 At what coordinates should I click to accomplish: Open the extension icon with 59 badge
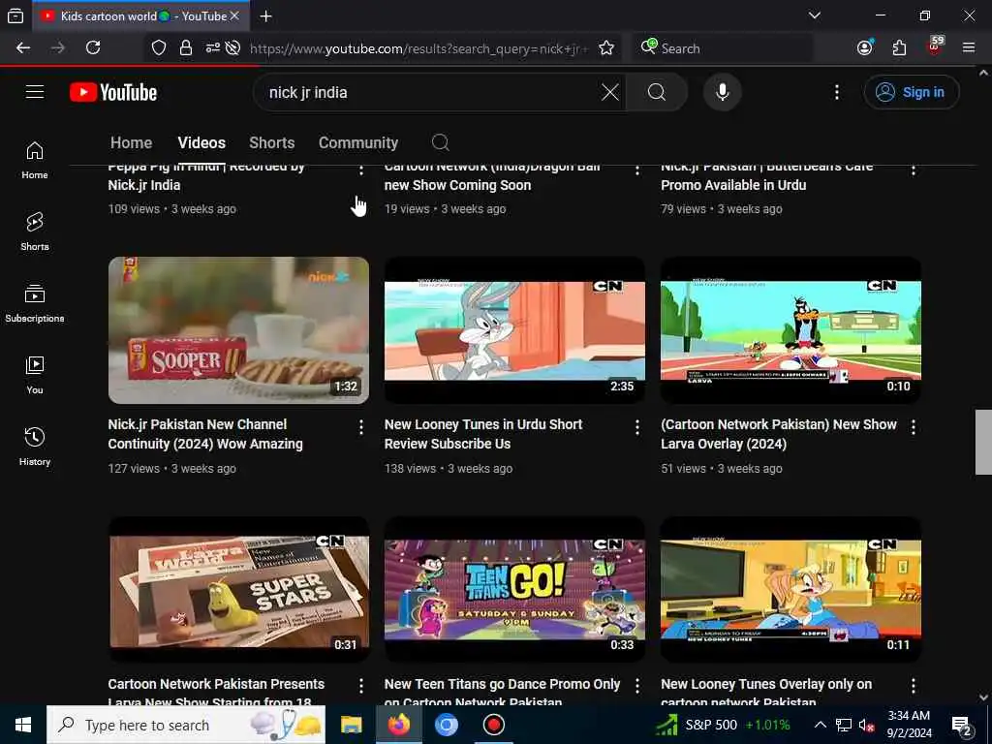(935, 47)
